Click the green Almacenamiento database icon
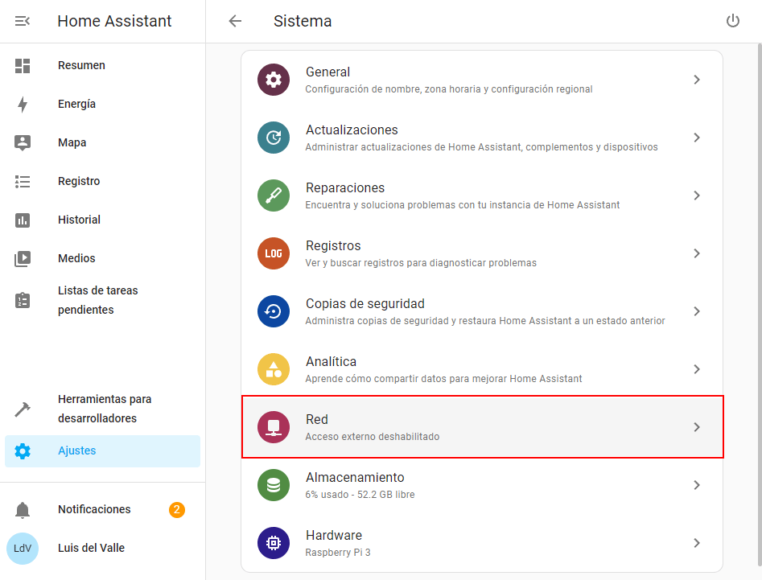Viewport: 762px width, 580px height. 274,485
